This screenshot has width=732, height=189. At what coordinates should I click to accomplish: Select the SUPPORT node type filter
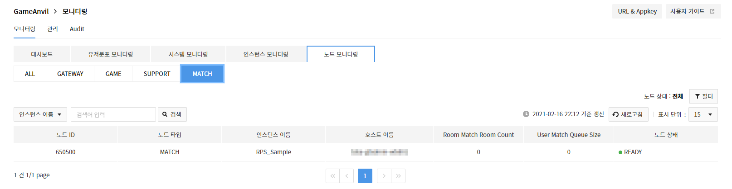pyautogui.click(x=157, y=74)
